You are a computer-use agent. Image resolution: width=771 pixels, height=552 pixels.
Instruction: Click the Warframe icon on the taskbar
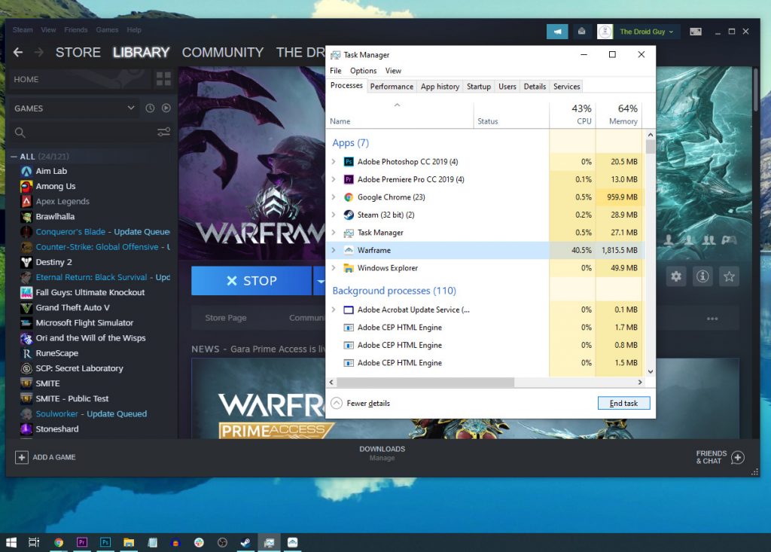click(x=293, y=542)
